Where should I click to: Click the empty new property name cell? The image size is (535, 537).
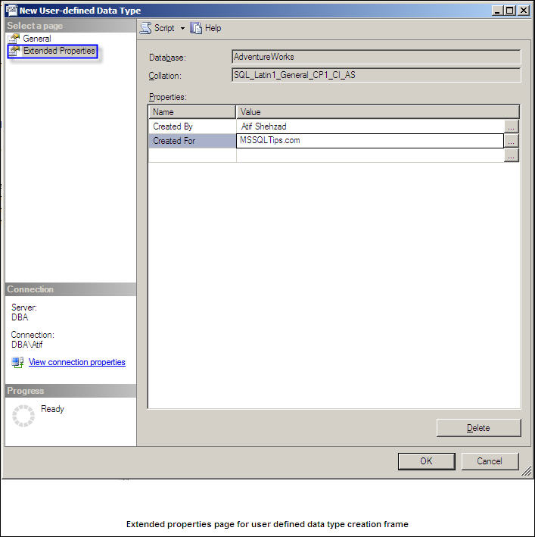pos(192,155)
